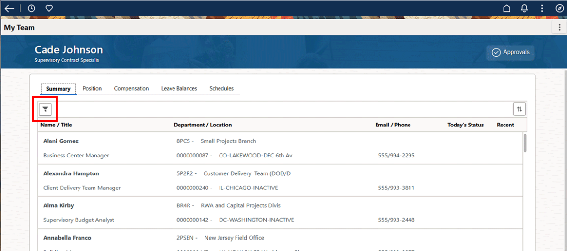567x251 pixels.
Task: Click phone number 555/993-3811
Action: click(x=396, y=188)
